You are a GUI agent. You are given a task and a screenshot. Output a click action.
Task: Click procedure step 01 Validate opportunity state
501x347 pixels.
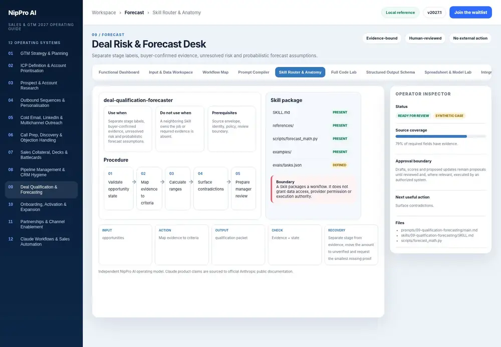pos(119,188)
